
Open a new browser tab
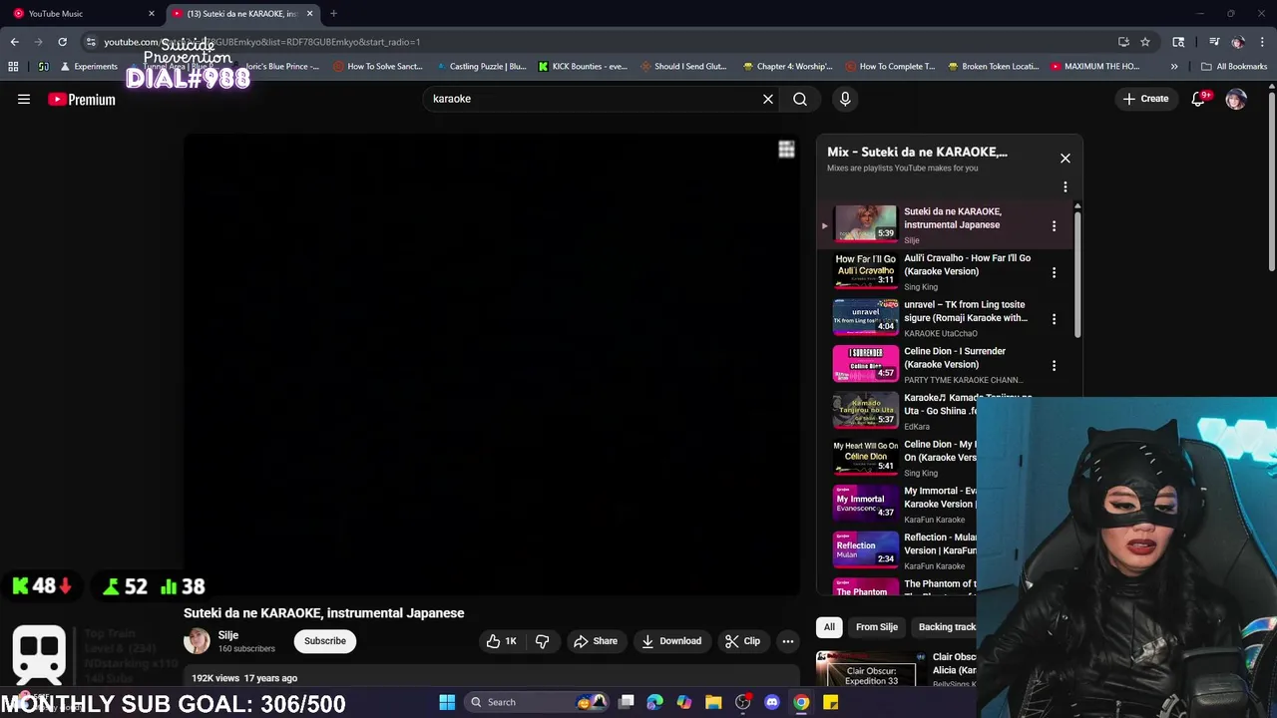[333, 14]
